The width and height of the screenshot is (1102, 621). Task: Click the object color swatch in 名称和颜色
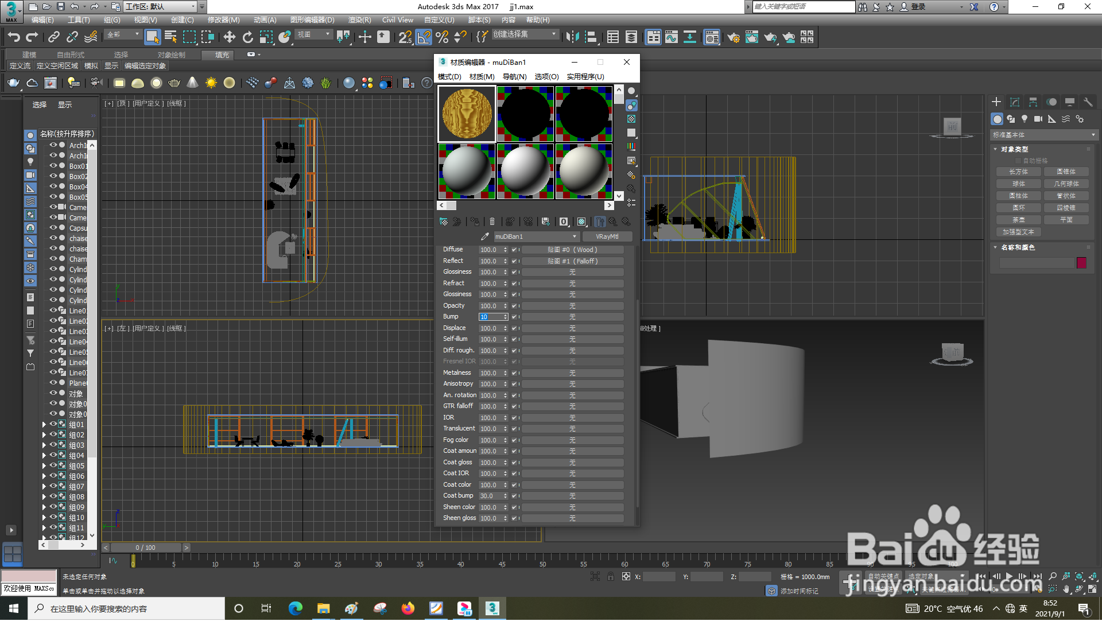coord(1081,263)
